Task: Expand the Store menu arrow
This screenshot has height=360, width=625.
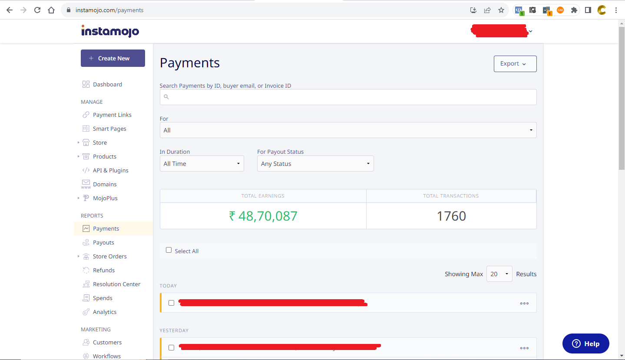Action: click(79, 142)
